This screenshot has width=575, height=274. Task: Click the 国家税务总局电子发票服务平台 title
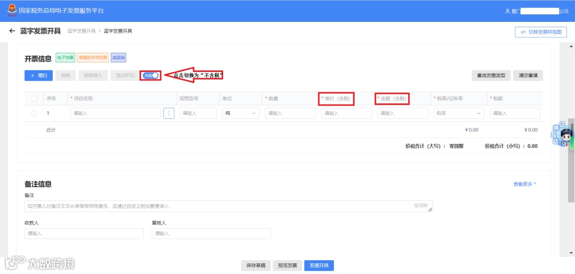[x=61, y=11]
